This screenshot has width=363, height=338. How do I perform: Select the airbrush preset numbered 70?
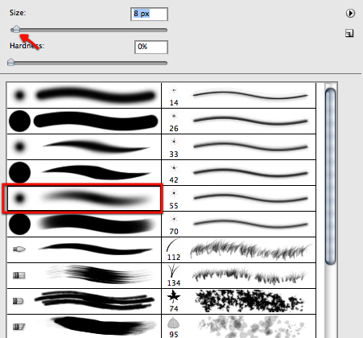238,225
